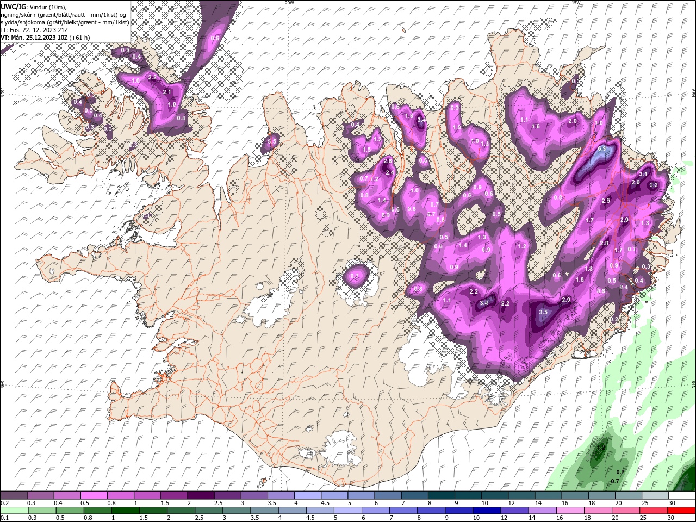Click the 15W longitude label
The width and height of the screenshot is (696, 522).
(576, 3)
